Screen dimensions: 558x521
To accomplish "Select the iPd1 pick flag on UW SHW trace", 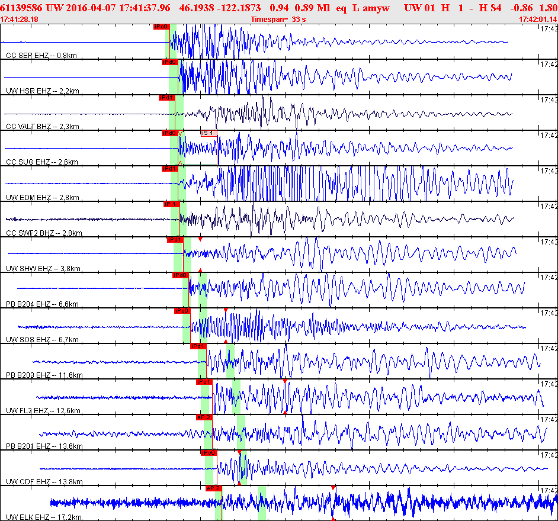I will pyautogui.click(x=175, y=240).
